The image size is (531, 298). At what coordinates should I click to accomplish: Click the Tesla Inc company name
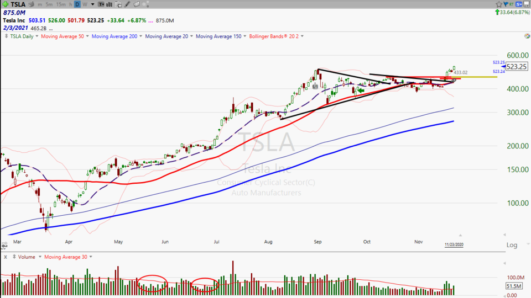[14, 20]
